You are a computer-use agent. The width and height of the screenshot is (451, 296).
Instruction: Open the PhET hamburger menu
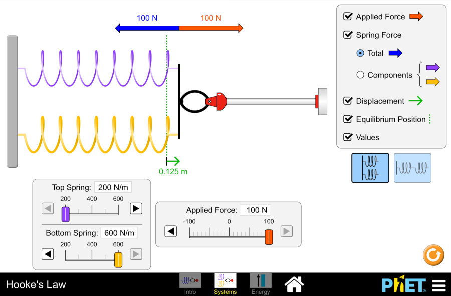coord(439,285)
